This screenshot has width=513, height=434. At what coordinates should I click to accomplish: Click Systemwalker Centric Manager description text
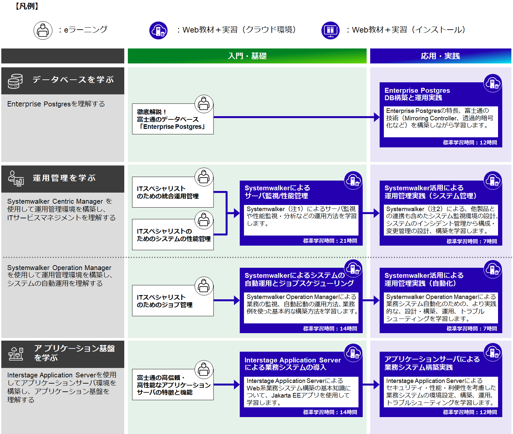pyautogui.click(x=61, y=210)
